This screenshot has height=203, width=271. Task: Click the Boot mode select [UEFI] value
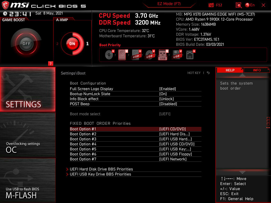[x=165, y=114]
